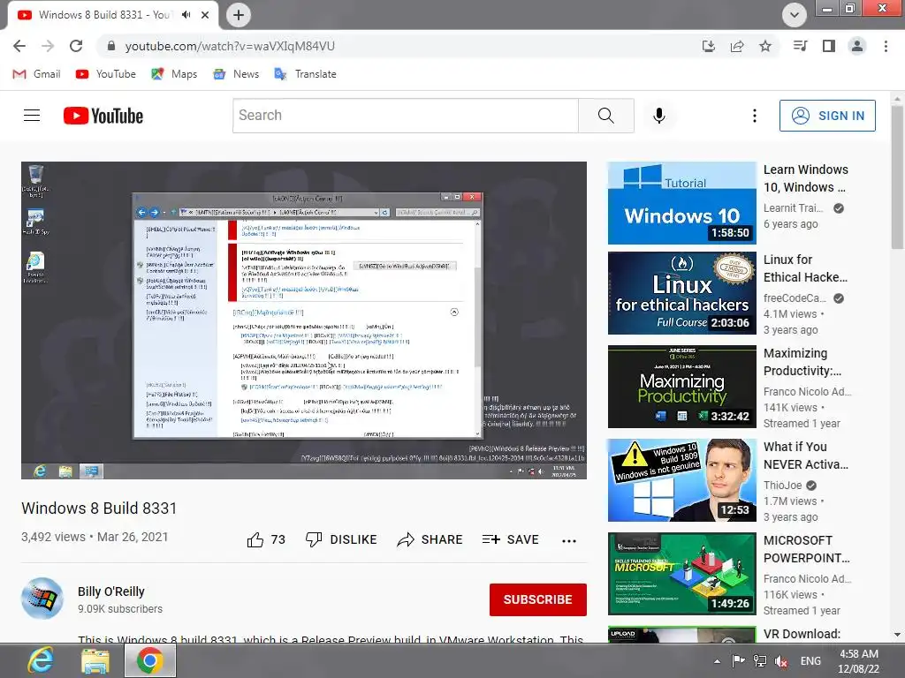Image resolution: width=905 pixels, height=678 pixels.
Task: Open YouTube settings three-dot menu
Action: (755, 116)
